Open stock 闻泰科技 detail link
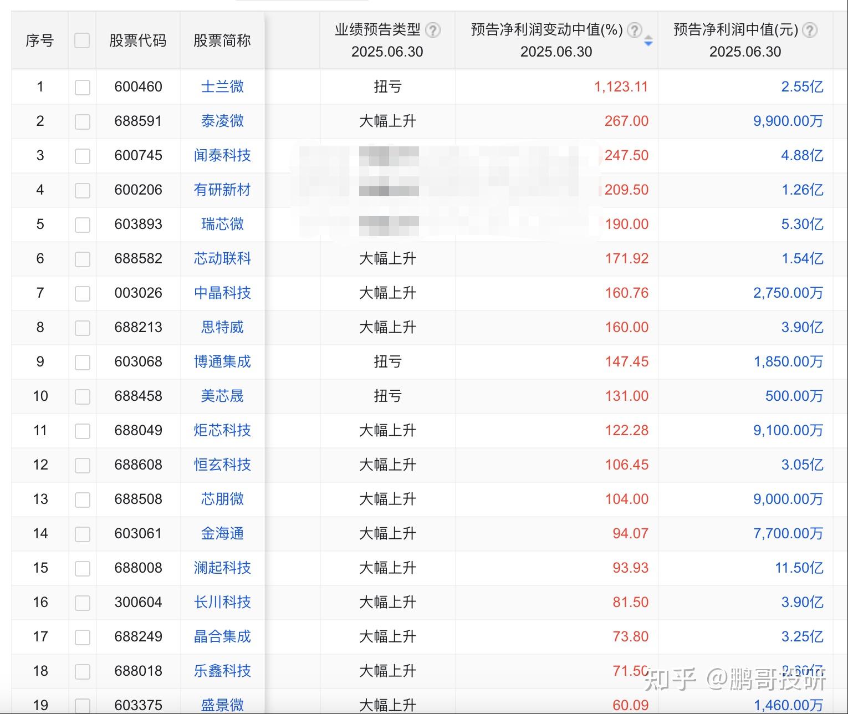 [222, 156]
